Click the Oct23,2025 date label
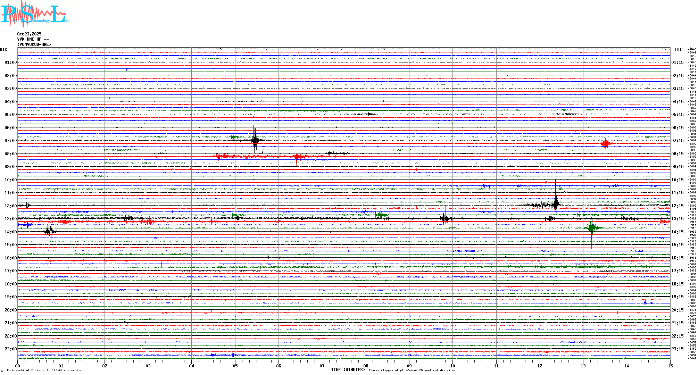This screenshot has width=698, height=375. coord(29,34)
